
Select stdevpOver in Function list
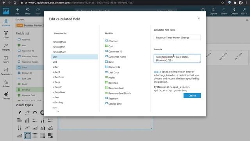pos(59,92)
